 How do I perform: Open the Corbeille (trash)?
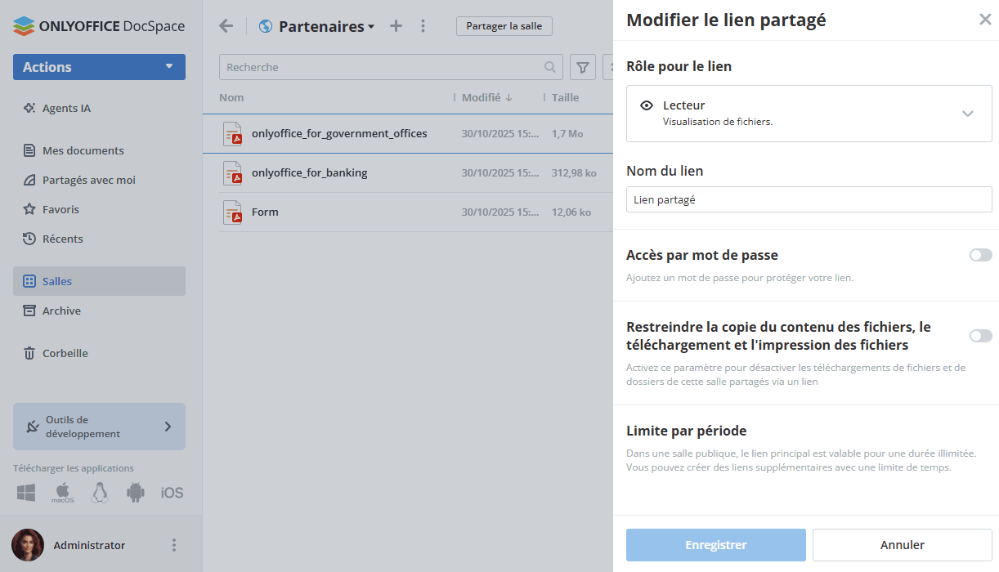(65, 353)
